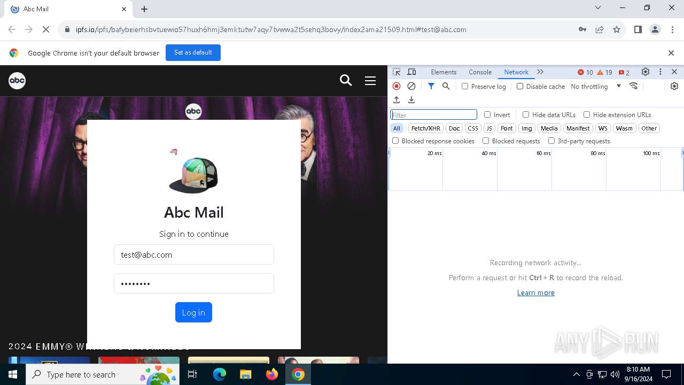Image resolution: width=684 pixels, height=385 pixels.
Task: Import HAR file upload icon
Action: tap(397, 100)
